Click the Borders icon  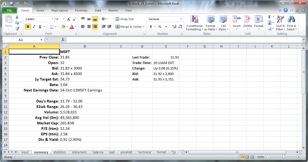pyautogui.click(x=51, y=27)
